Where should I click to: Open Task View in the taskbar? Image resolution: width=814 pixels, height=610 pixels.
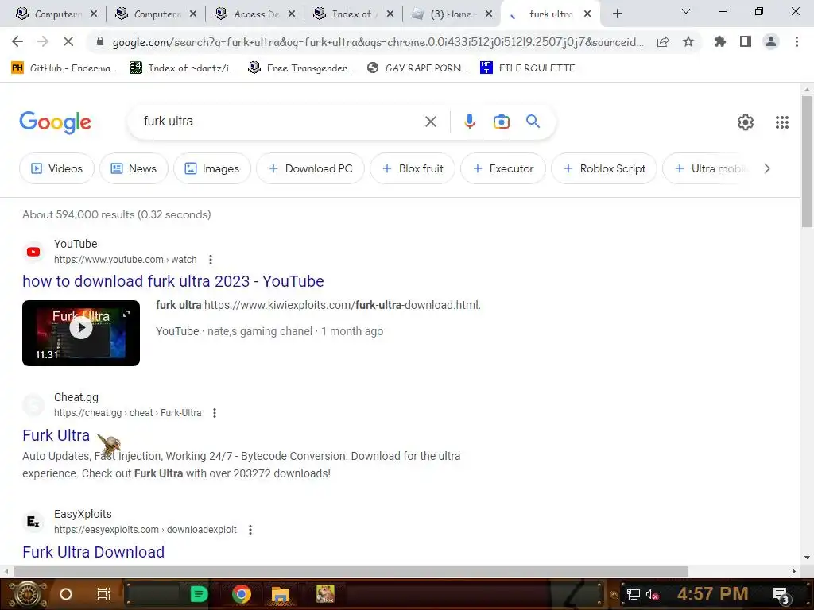click(x=104, y=594)
